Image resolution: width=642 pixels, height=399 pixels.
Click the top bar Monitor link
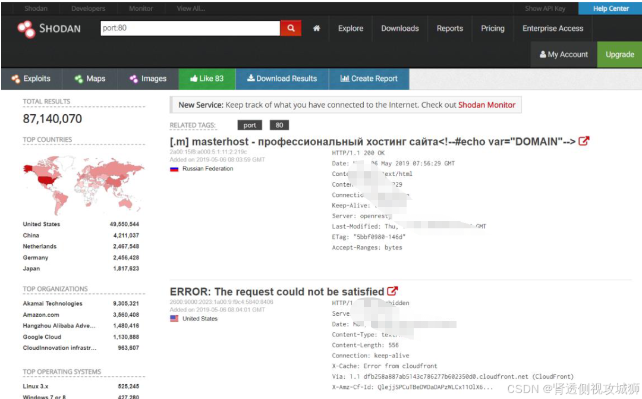tap(141, 8)
